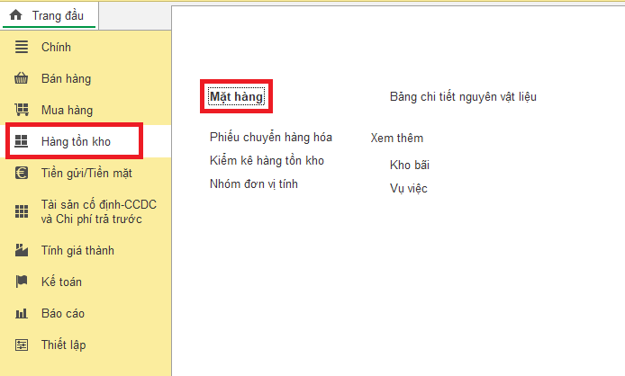Open the Chính section
Viewport: 625px width, 376px height.
click(x=56, y=47)
